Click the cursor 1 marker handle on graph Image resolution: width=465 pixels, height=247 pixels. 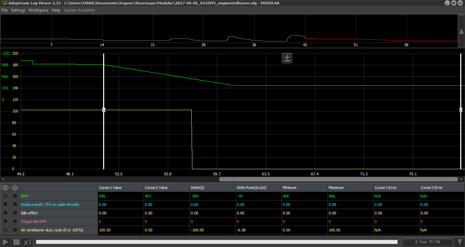tap(104, 110)
